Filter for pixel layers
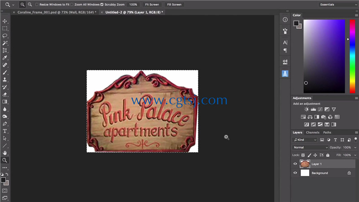Screen dimensions: 359x202 point(322,140)
